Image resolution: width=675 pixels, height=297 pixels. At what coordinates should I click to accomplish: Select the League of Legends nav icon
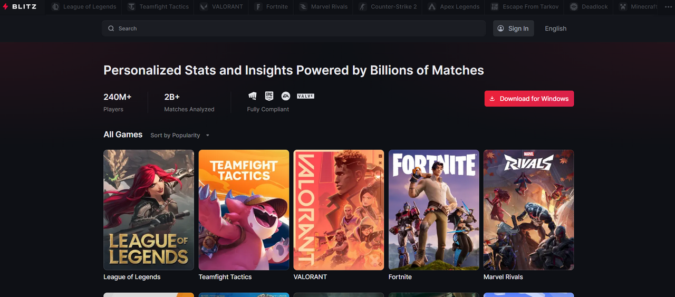coord(55,7)
